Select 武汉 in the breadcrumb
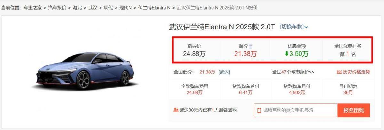Viewport: 384px width, 130px height. click(x=93, y=7)
